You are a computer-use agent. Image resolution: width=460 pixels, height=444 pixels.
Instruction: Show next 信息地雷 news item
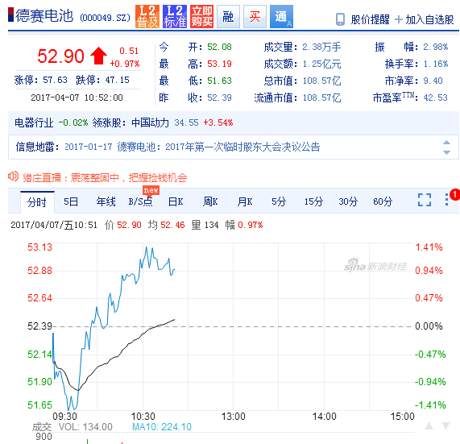446,152
